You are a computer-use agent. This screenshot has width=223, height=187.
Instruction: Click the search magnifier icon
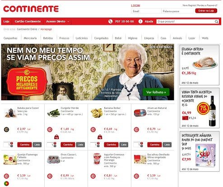[x=216, y=22]
